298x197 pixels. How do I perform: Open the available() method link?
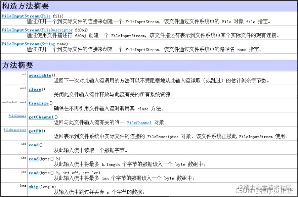click(40, 76)
